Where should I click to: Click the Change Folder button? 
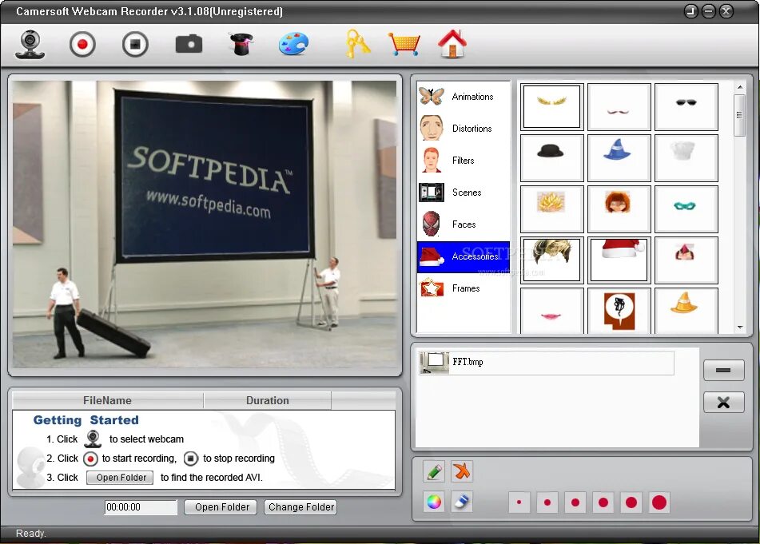tap(300, 506)
